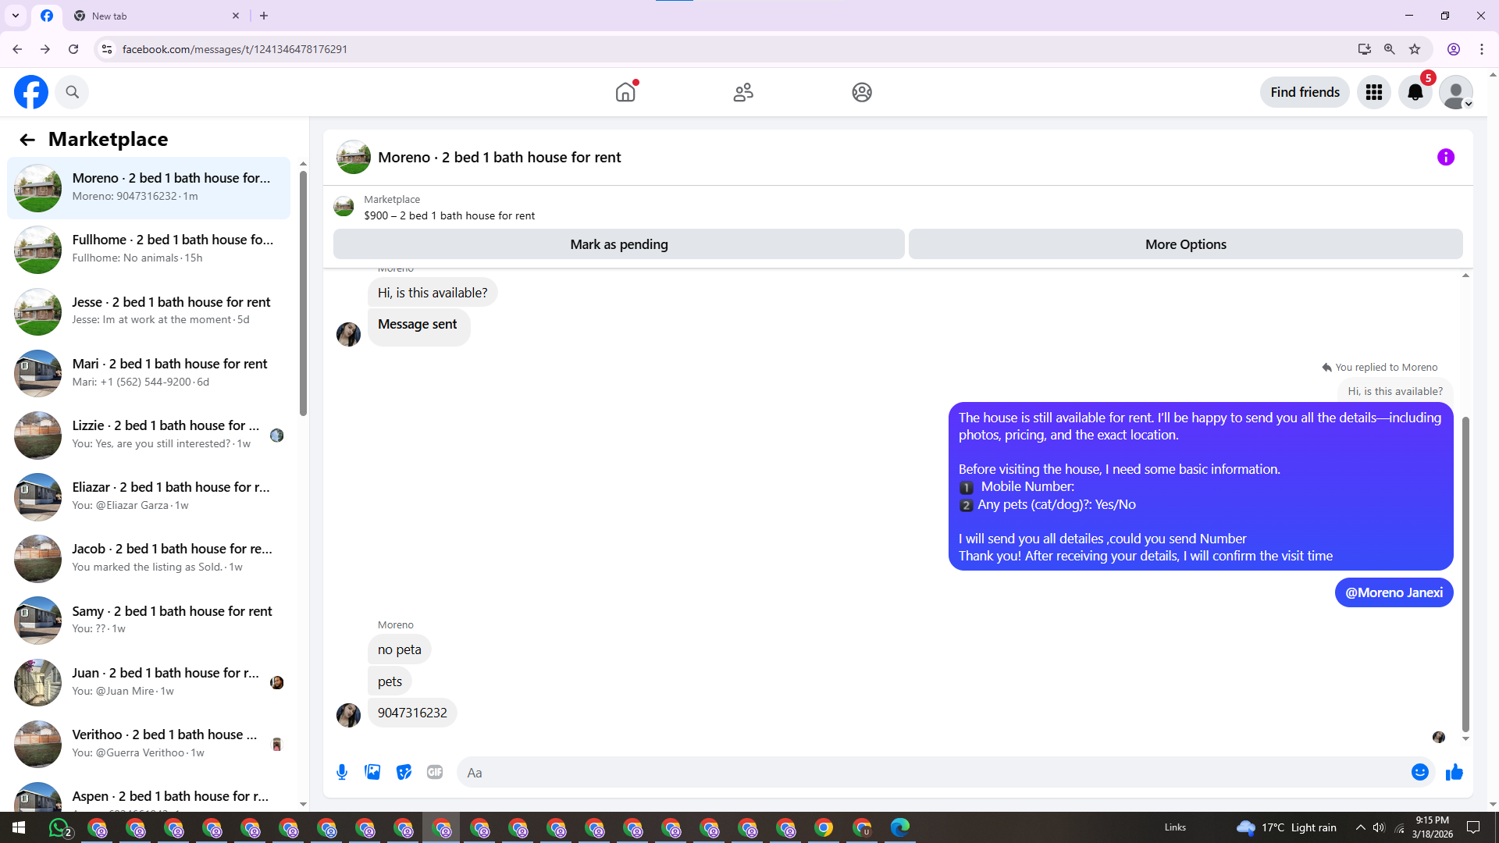Send a thumbs-up like
This screenshot has height=843, width=1499.
1454,772
